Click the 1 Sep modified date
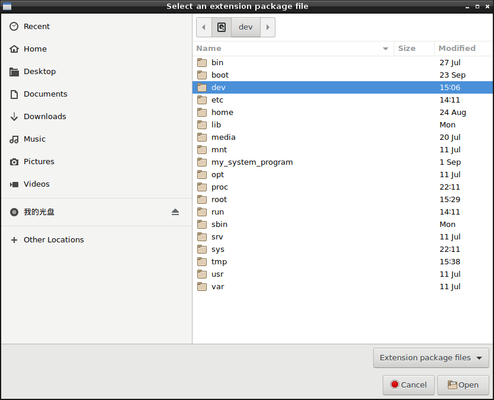The width and height of the screenshot is (494, 400). 450,162
